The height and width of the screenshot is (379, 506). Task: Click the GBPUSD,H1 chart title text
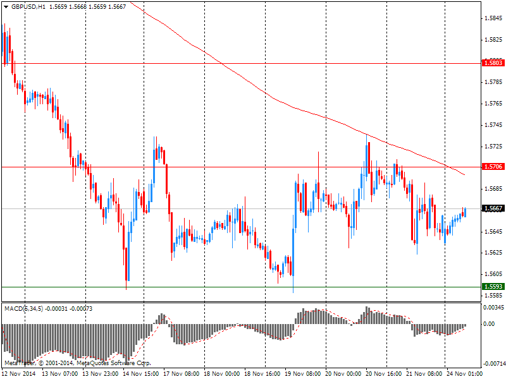coord(28,6)
